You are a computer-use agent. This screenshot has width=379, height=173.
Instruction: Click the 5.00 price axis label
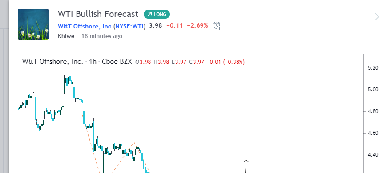coord(373,90)
